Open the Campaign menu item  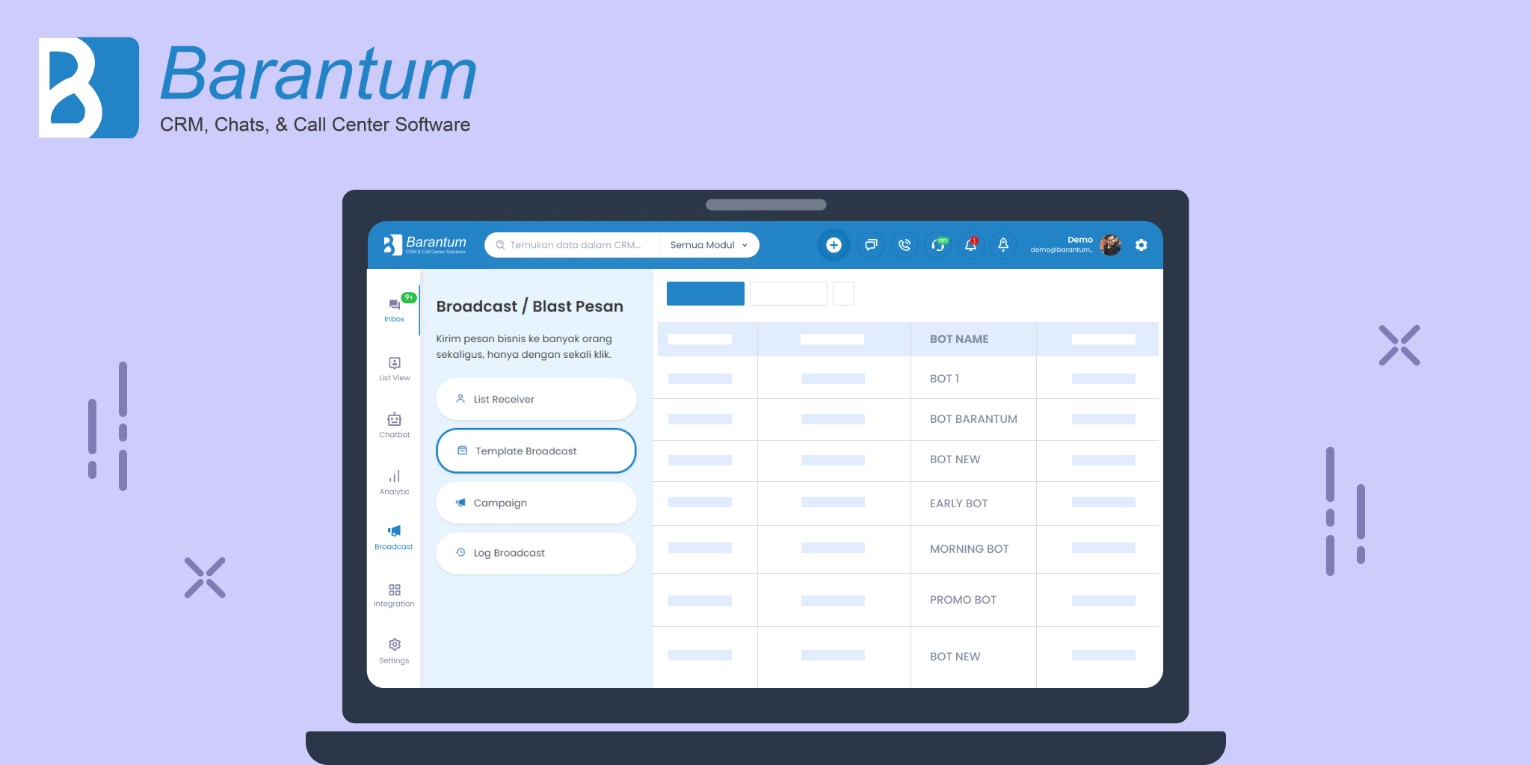tap(536, 503)
